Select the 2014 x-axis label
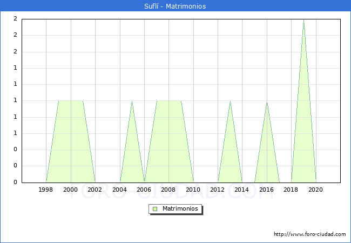Image resolution: width=351 pixels, height=243 pixels. pos(242,190)
